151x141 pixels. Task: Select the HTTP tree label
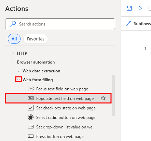[22, 53]
